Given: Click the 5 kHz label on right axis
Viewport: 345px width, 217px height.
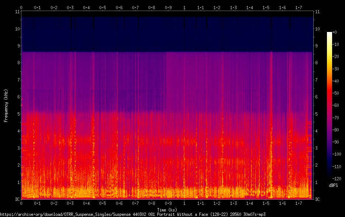Looking at the screenshot, I should pos(316,114).
